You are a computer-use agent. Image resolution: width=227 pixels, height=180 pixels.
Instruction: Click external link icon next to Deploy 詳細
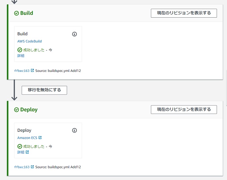(x=27, y=152)
